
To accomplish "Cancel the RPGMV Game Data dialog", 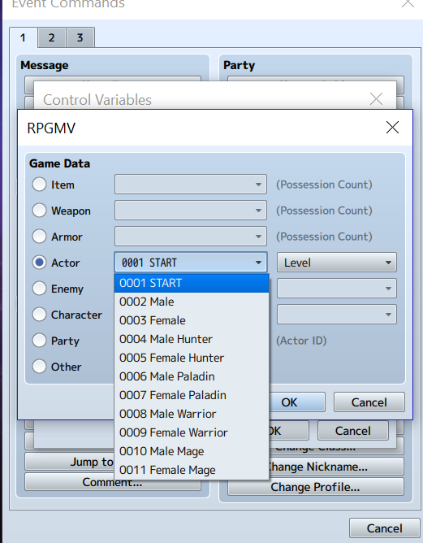I will tap(369, 402).
